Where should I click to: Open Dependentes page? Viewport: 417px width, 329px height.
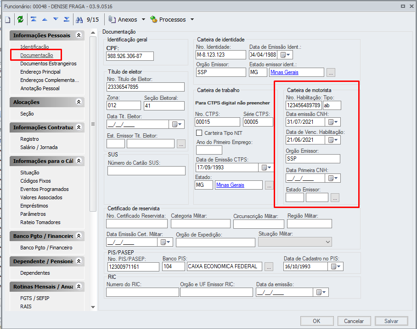point(35,273)
